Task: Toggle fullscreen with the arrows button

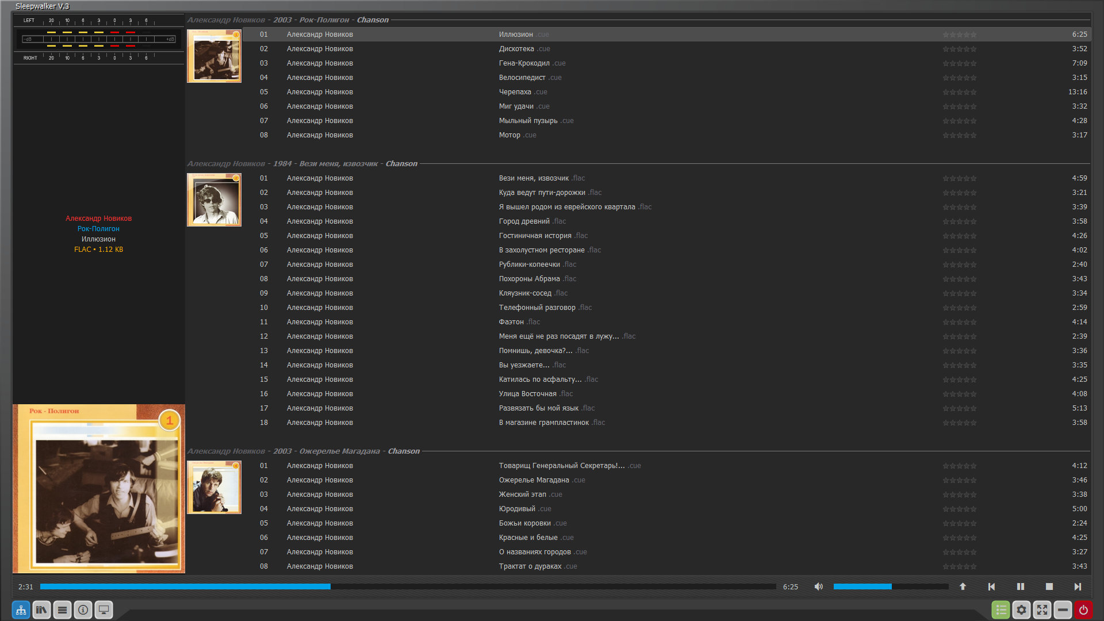Action: pyautogui.click(x=1042, y=610)
